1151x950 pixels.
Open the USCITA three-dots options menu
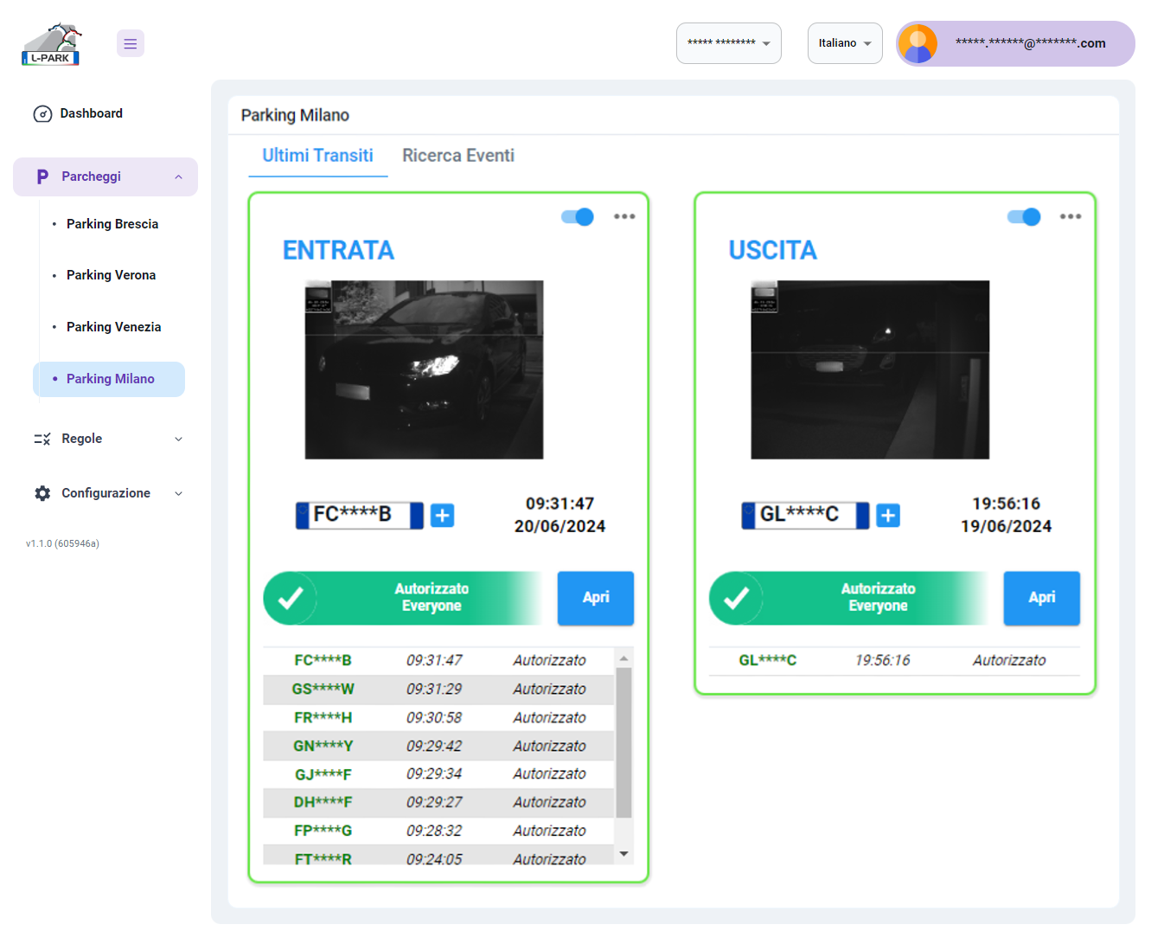[x=1071, y=216]
